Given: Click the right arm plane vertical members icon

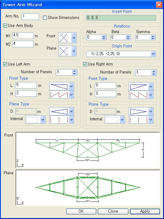Looking at the screenshot, I should (x=139, y=120).
